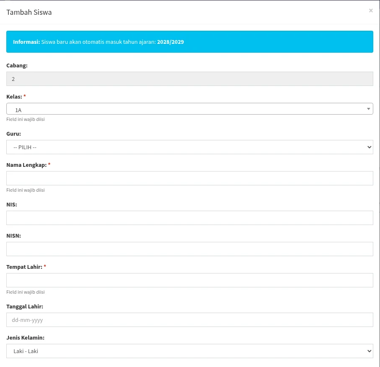Screen dimensions: 380x367
Task: Click the 'Jenis Kelamin:' label
Action: tap(25, 338)
